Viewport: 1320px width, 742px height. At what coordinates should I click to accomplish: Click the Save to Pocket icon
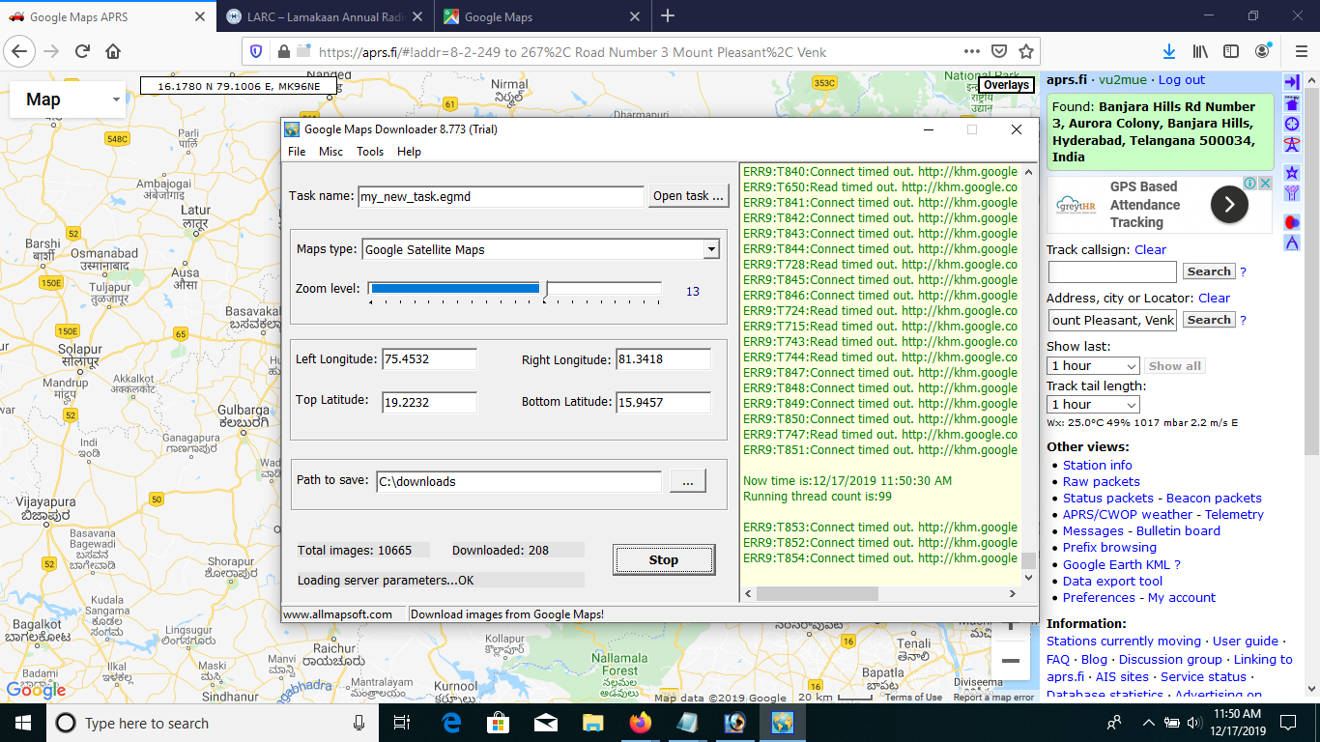click(1000, 51)
